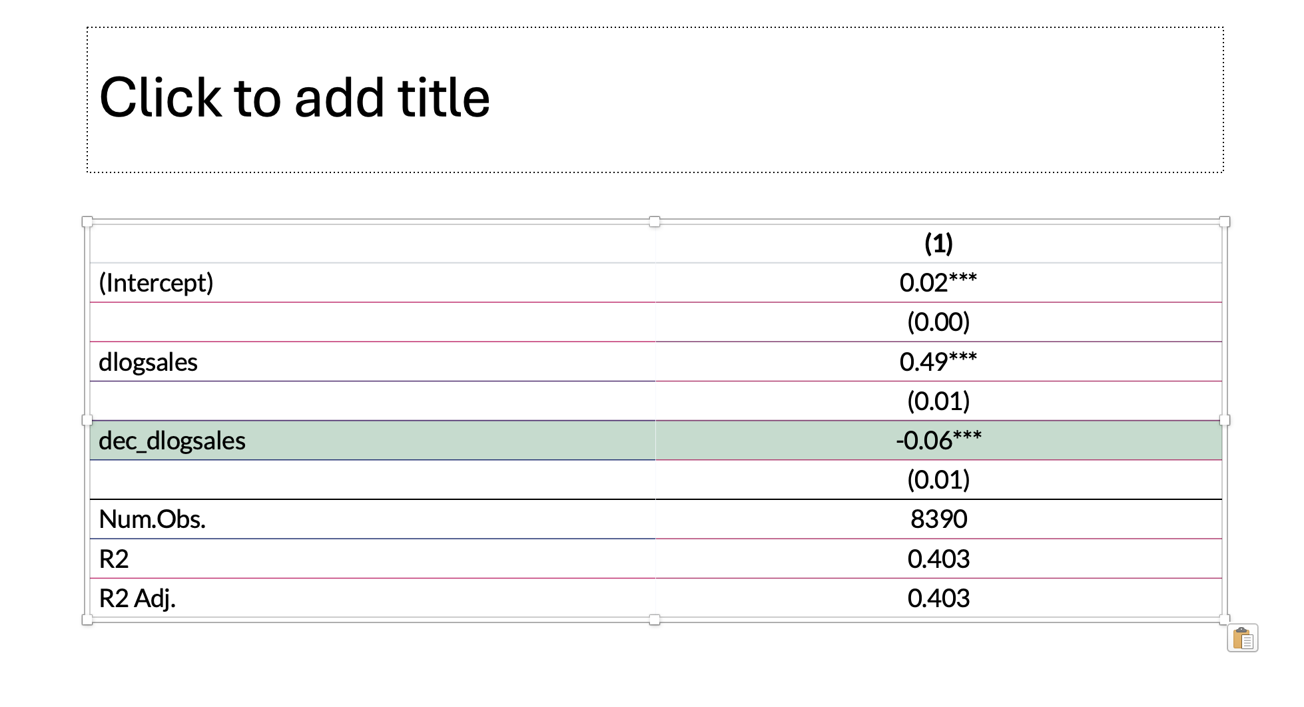The height and width of the screenshot is (707, 1304).
Task: Click the Paste Options clipboard icon
Action: click(1242, 638)
